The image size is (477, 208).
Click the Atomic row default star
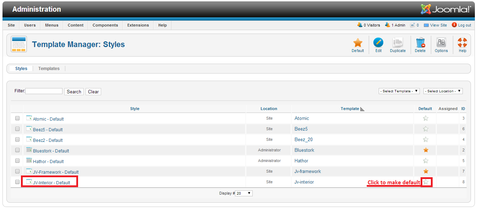(426, 118)
